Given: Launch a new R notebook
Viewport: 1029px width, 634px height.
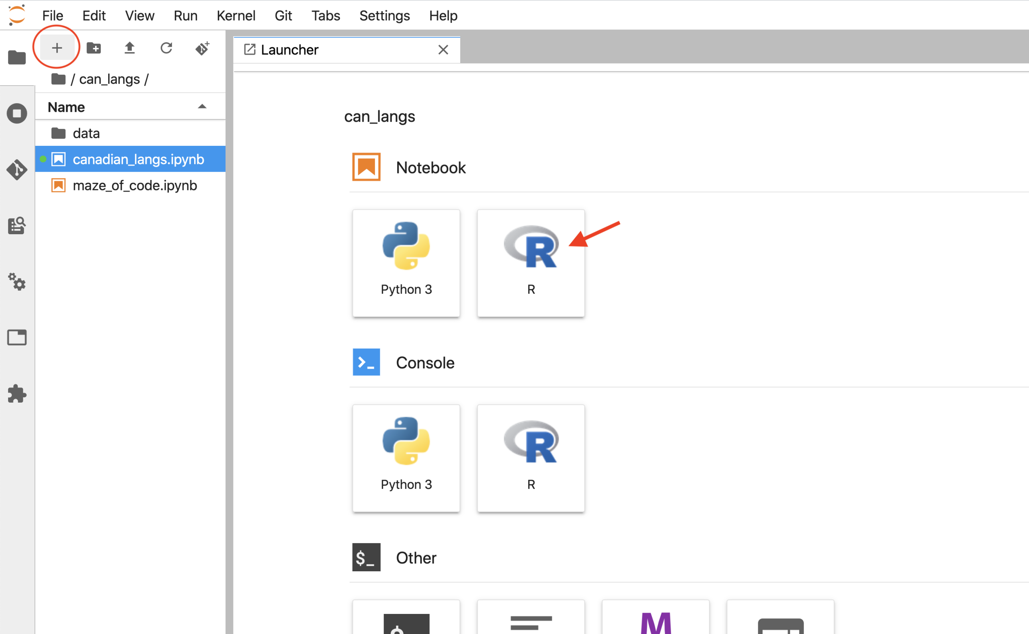Looking at the screenshot, I should click(531, 263).
